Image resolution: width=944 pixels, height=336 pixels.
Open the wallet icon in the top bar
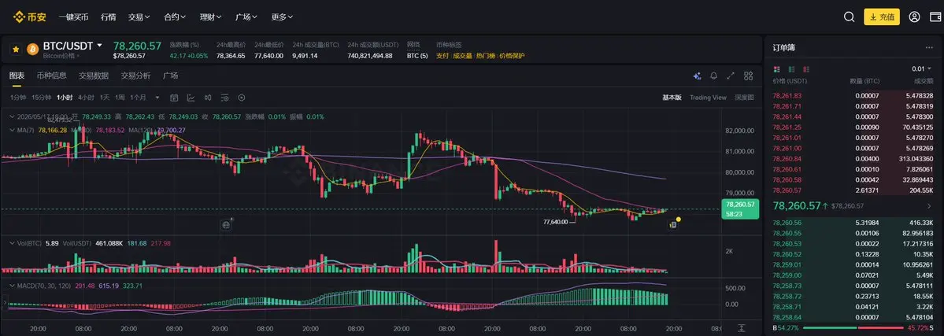[935, 17]
